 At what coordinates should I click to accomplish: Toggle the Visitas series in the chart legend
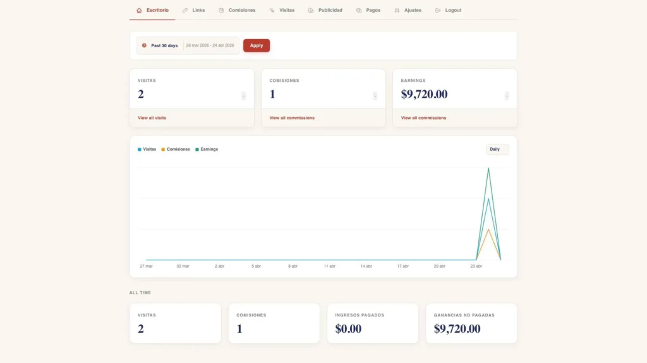click(147, 149)
